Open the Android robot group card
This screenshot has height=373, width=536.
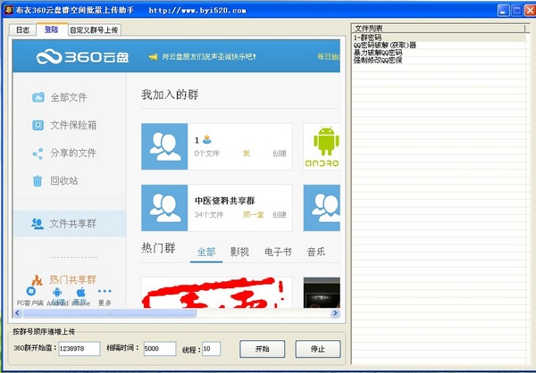322,146
